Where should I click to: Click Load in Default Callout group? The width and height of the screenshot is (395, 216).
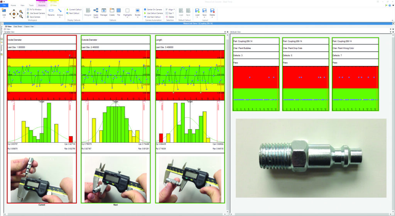[x=181, y=12]
